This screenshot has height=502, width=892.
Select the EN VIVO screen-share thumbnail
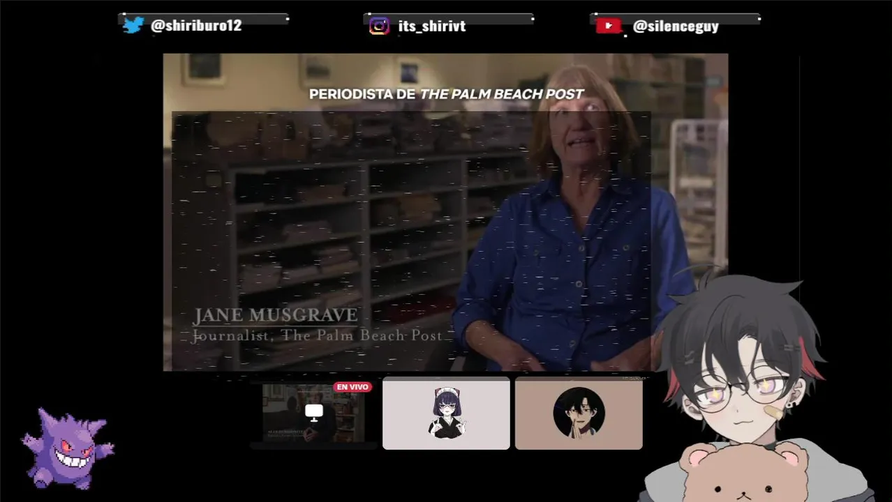314,413
